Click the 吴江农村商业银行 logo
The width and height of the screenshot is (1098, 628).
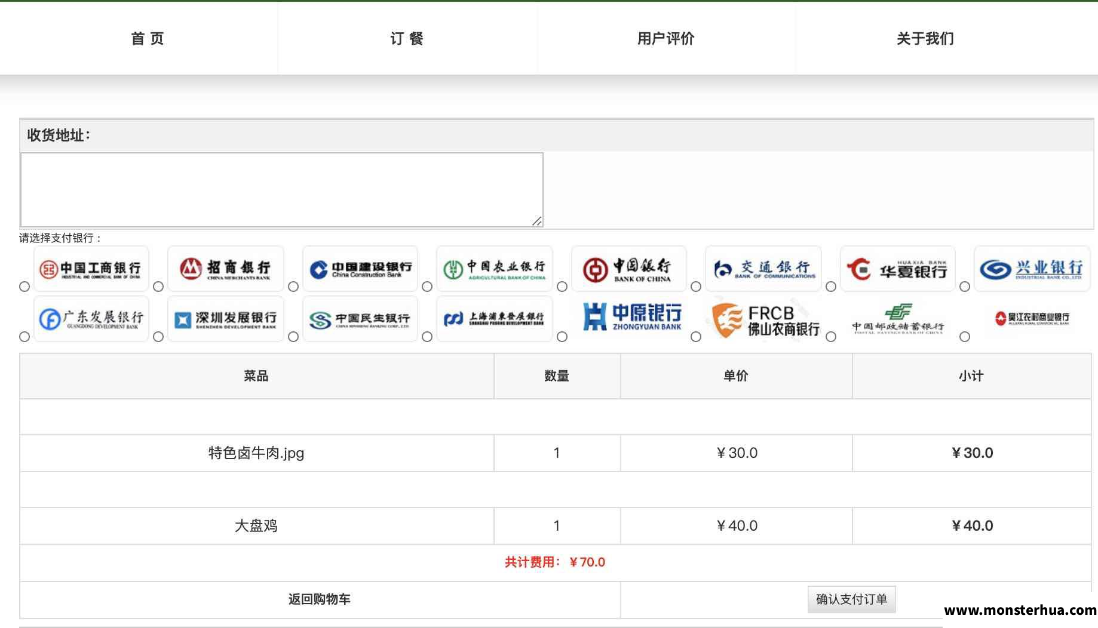[x=1032, y=318]
